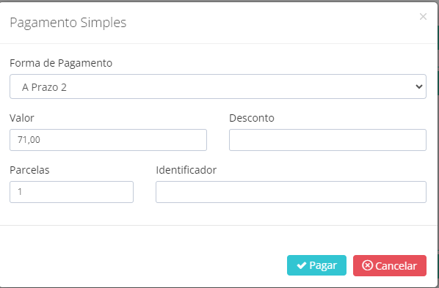Click the Valor label text

pyautogui.click(x=22, y=118)
